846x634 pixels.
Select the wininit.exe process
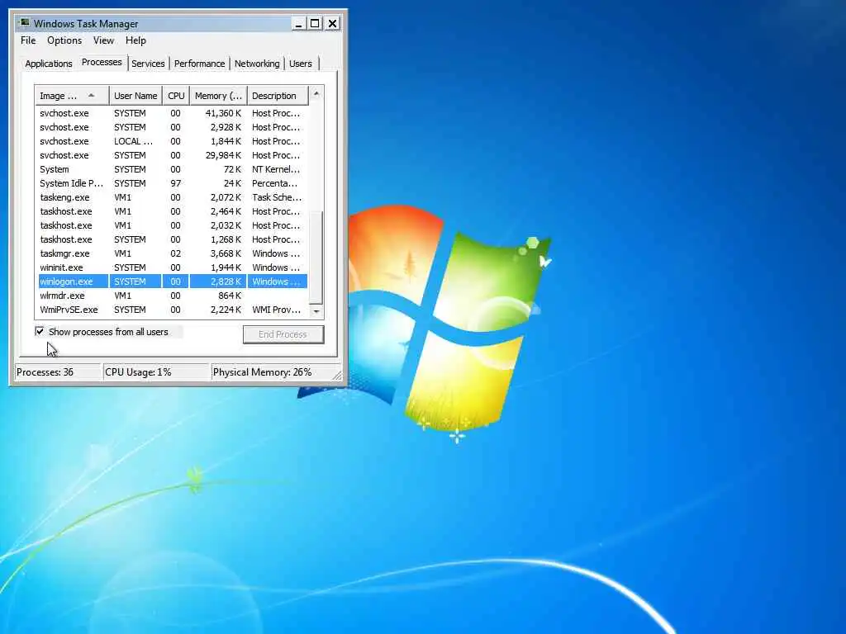pyautogui.click(x=172, y=267)
